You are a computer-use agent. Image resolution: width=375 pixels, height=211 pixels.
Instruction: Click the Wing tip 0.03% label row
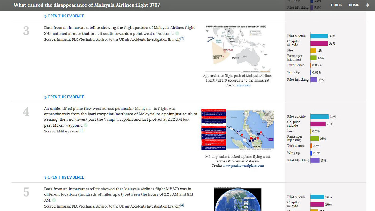point(304,72)
